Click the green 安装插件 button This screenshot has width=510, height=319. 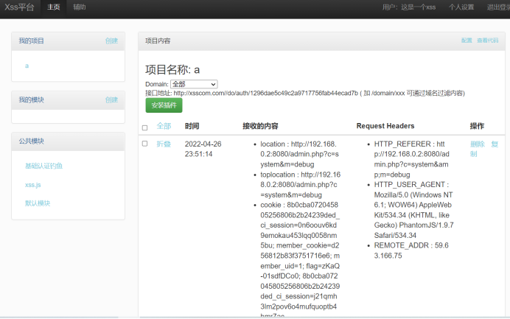164,105
